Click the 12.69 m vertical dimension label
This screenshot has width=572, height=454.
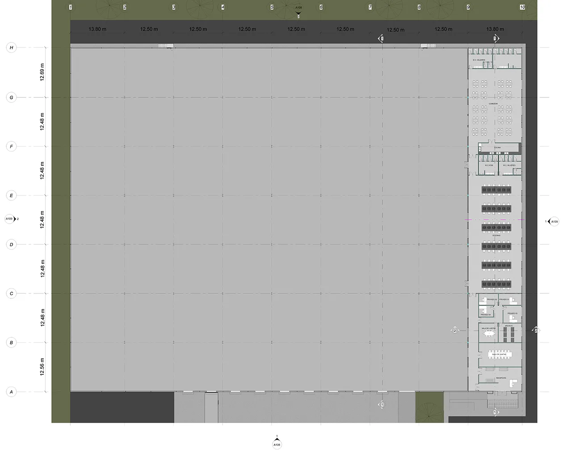42,72
